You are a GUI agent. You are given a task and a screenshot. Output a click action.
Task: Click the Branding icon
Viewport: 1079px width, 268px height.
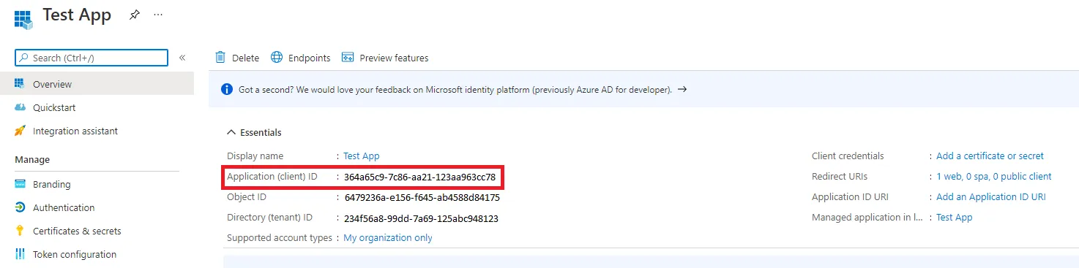point(20,184)
